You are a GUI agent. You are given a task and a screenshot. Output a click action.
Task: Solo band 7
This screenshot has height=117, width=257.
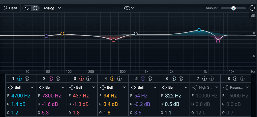pos(211,79)
